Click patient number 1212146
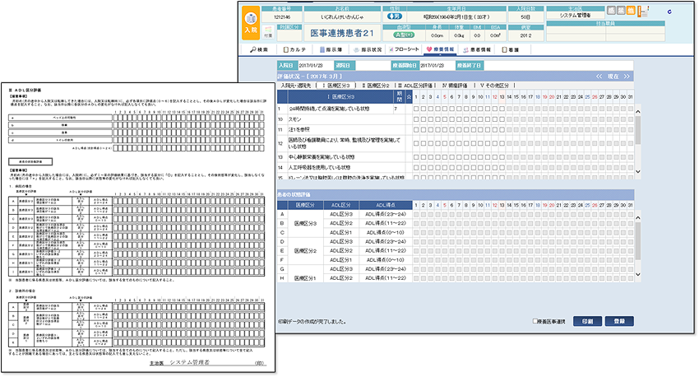 pos(282,17)
